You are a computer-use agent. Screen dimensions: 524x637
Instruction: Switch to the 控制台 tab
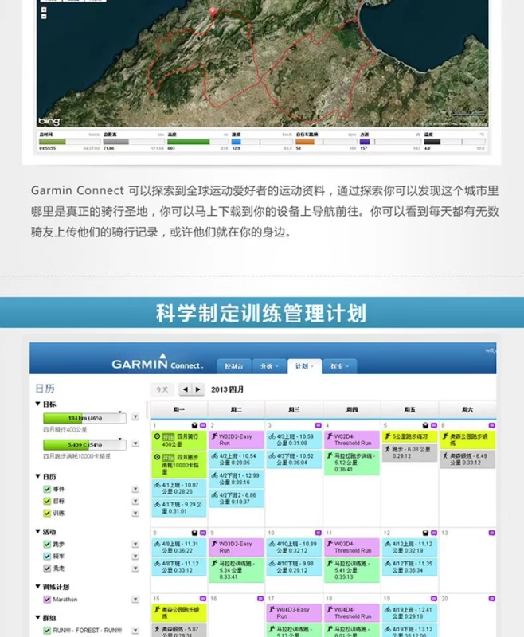point(234,366)
